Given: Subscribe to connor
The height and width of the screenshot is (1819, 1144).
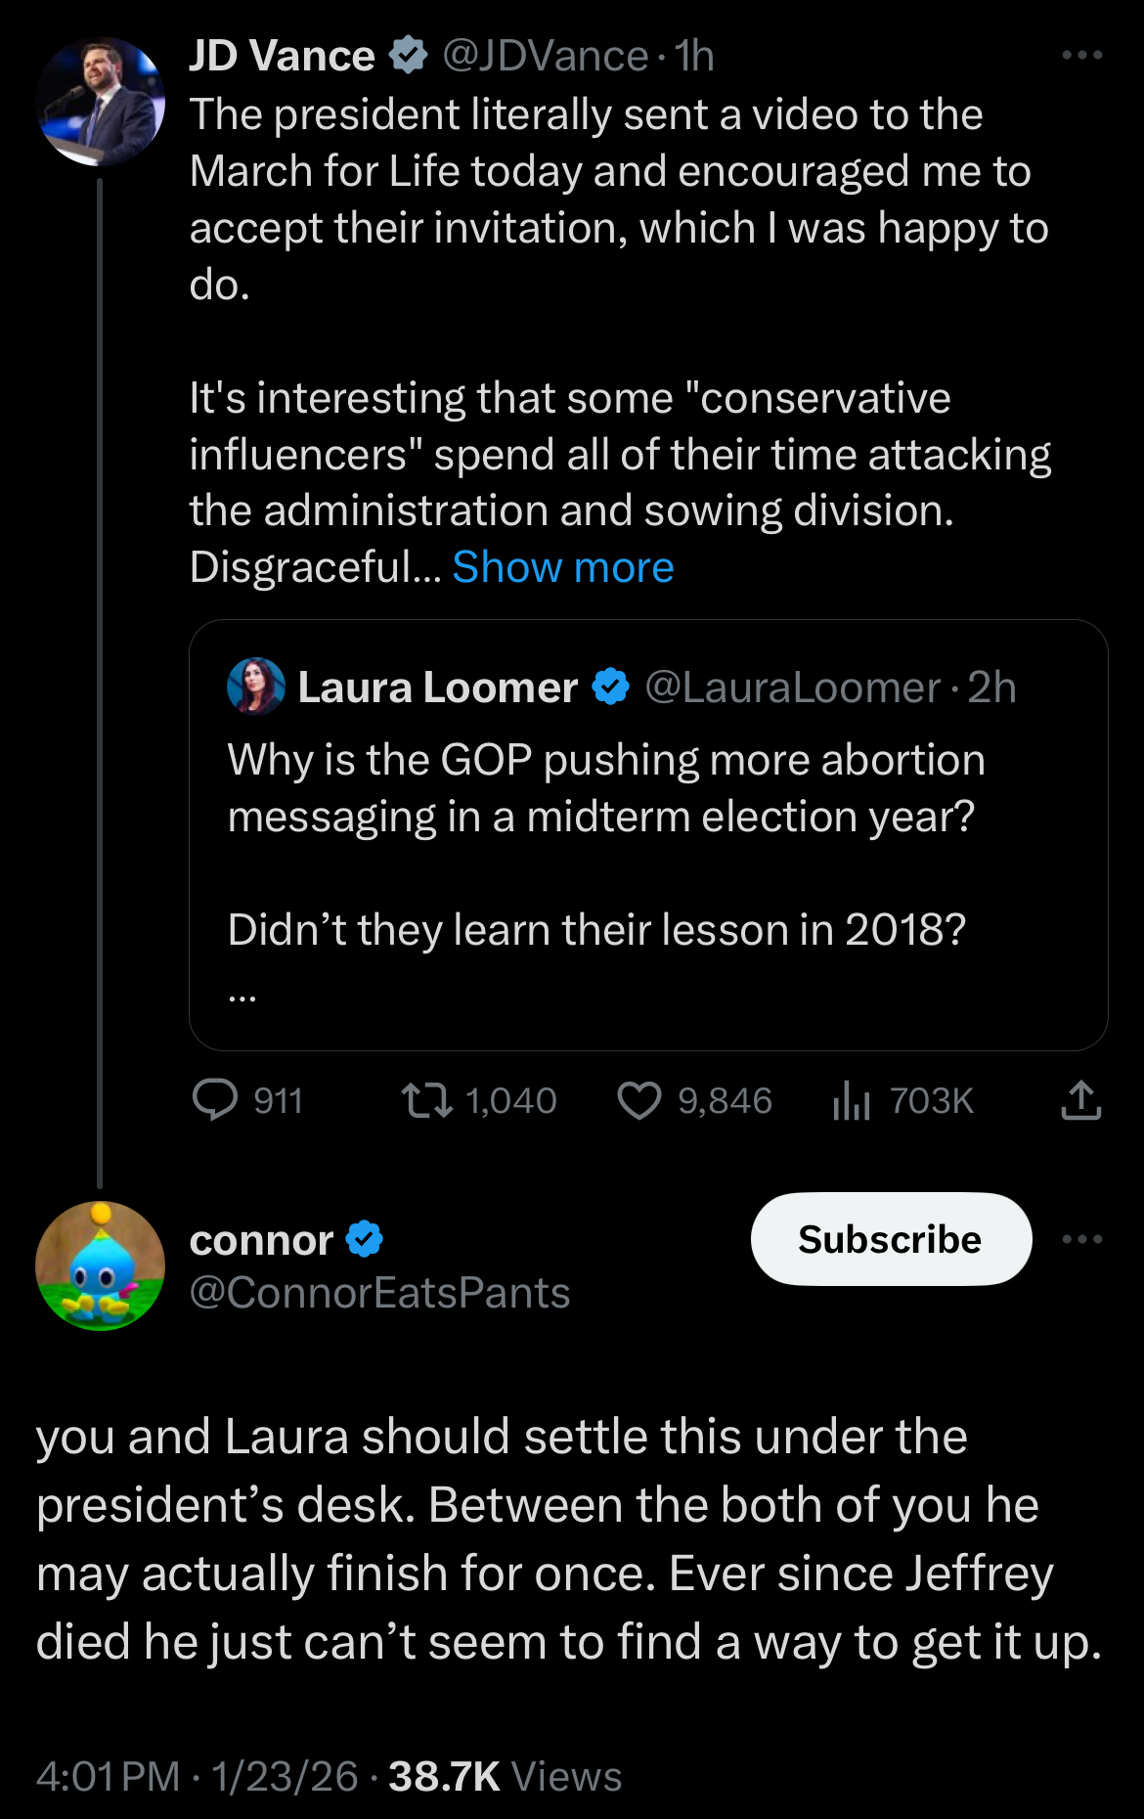Looking at the screenshot, I should click(891, 1239).
